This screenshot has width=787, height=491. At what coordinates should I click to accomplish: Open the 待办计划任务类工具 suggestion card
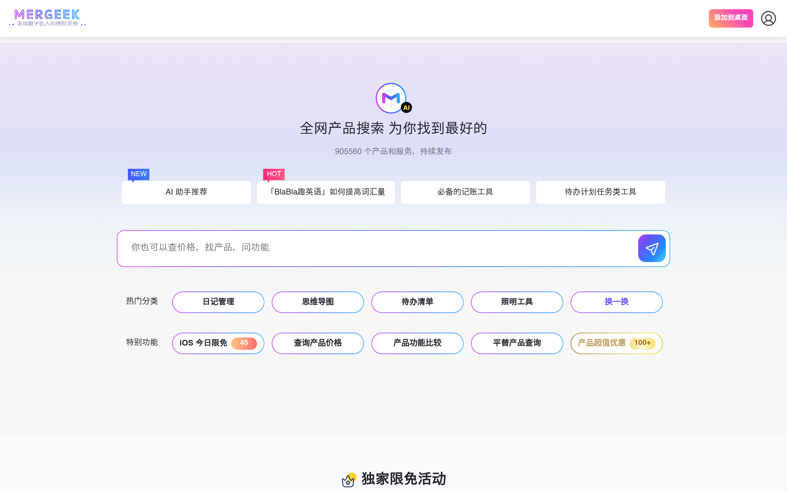point(600,192)
